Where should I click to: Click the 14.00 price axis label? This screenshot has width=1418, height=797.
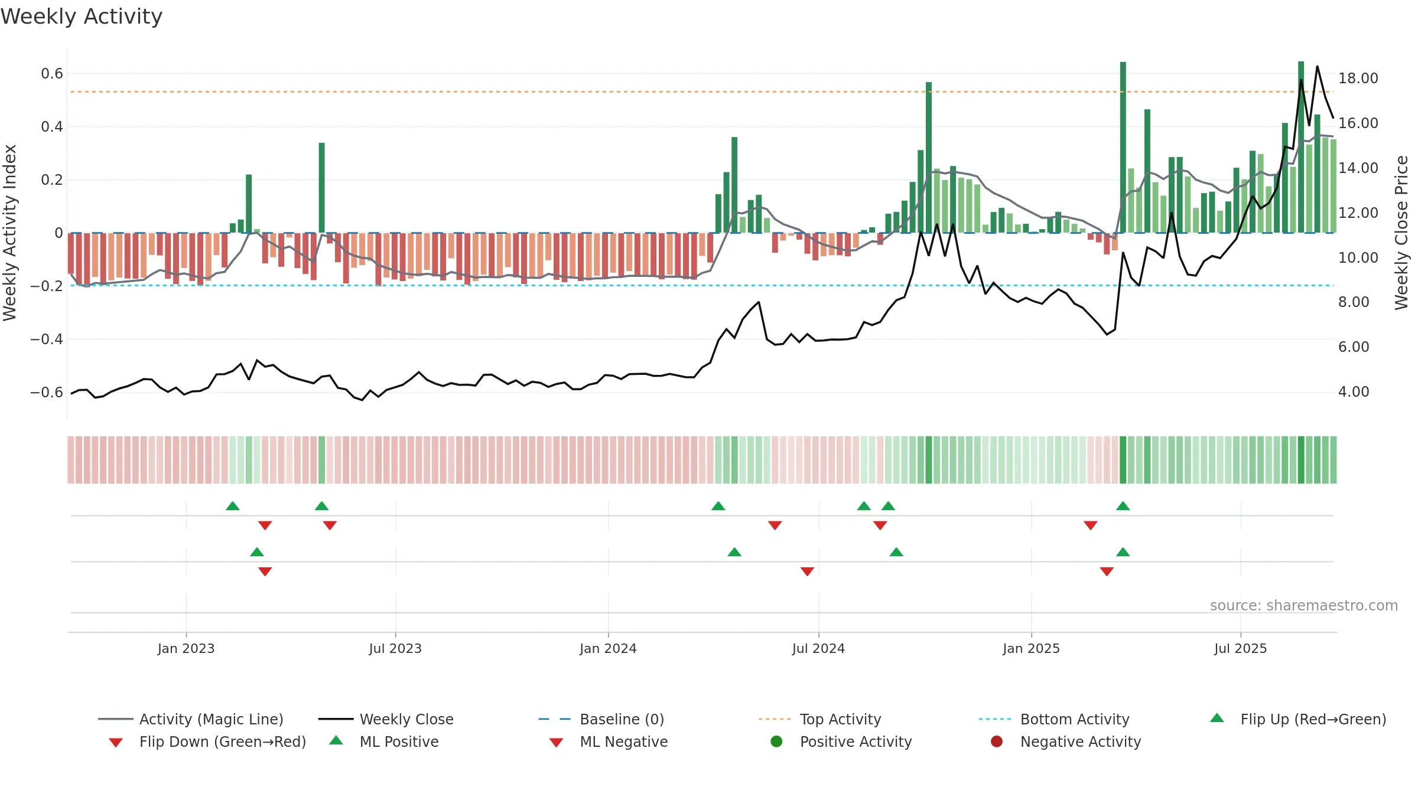(x=1358, y=168)
